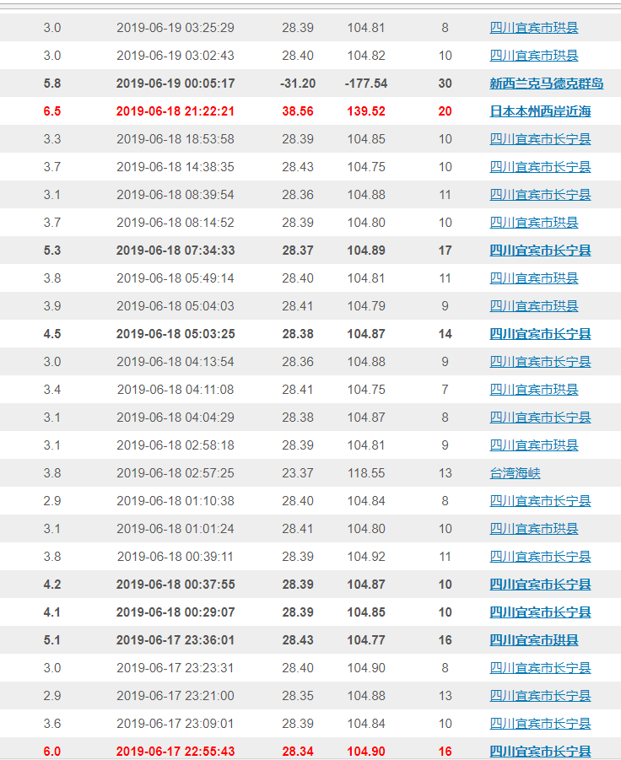Viewport: 621px width, 760px height.
Task: Select 四川宜宾市珙县 link for 03:02:43 event
Action: 533,56
